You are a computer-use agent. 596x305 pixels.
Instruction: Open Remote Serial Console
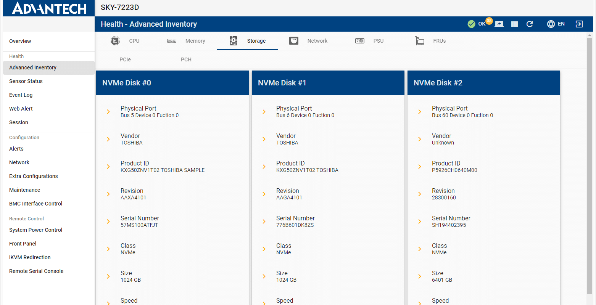pos(49,271)
